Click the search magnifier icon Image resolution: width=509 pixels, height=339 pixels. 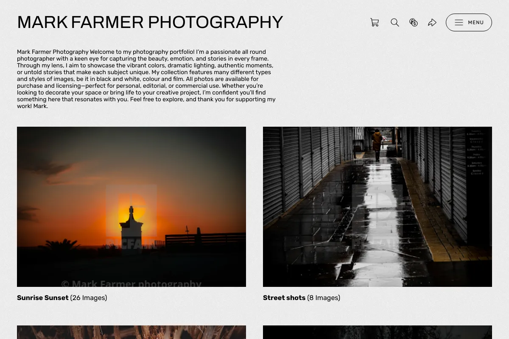[x=395, y=22]
